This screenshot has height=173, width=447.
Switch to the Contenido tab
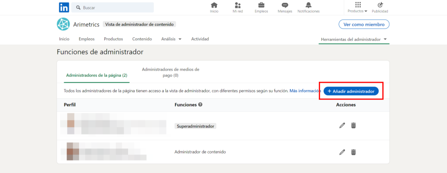point(142,39)
